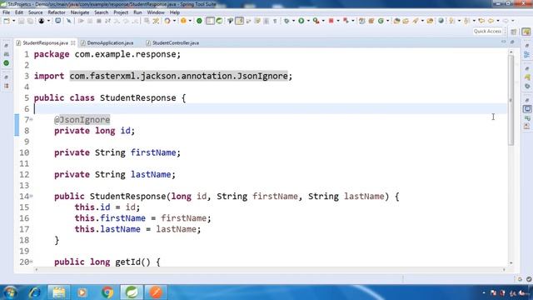This screenshot has width=533, height=300.
Task: Open the Window menu
Action: pos(156,12)
